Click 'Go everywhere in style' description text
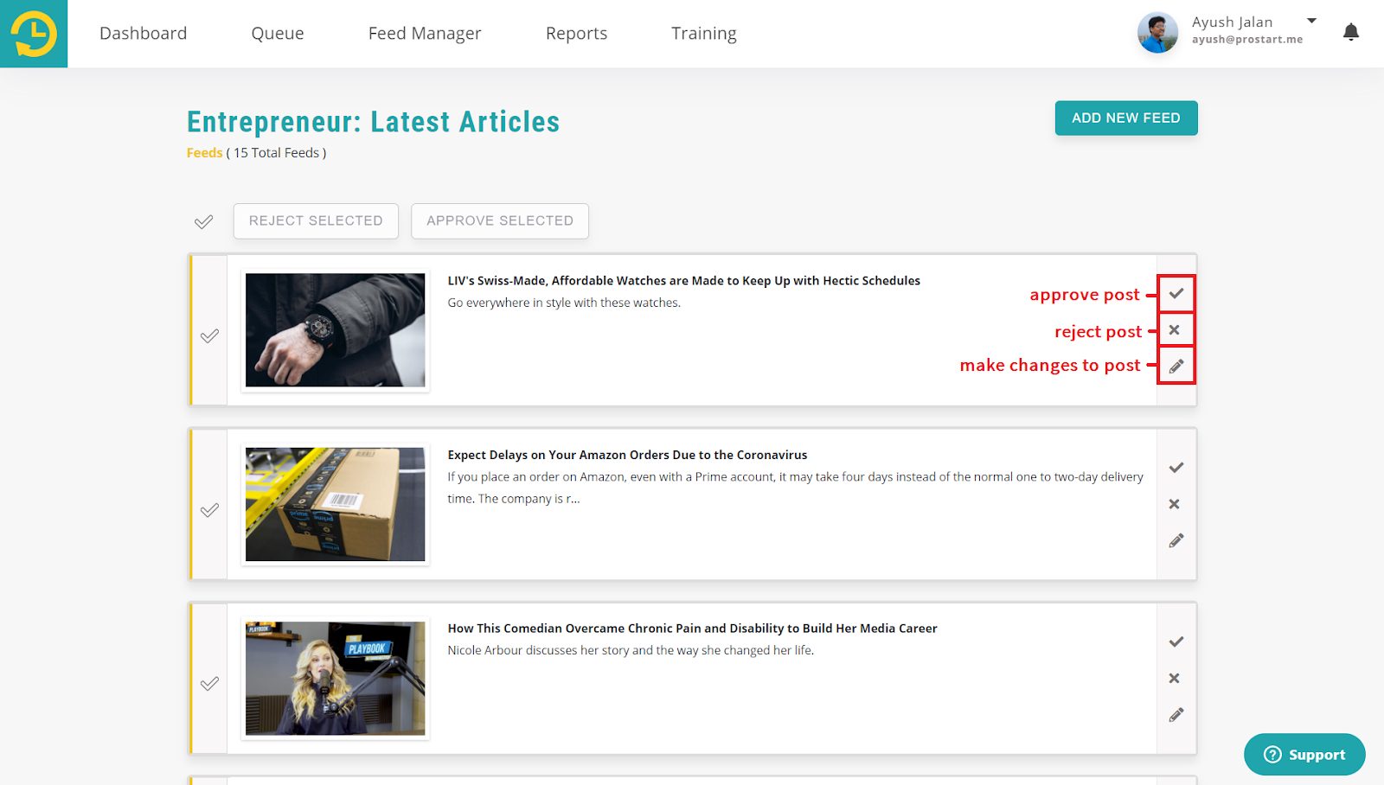The image size is (1384, 785). [x=564, y=303]
